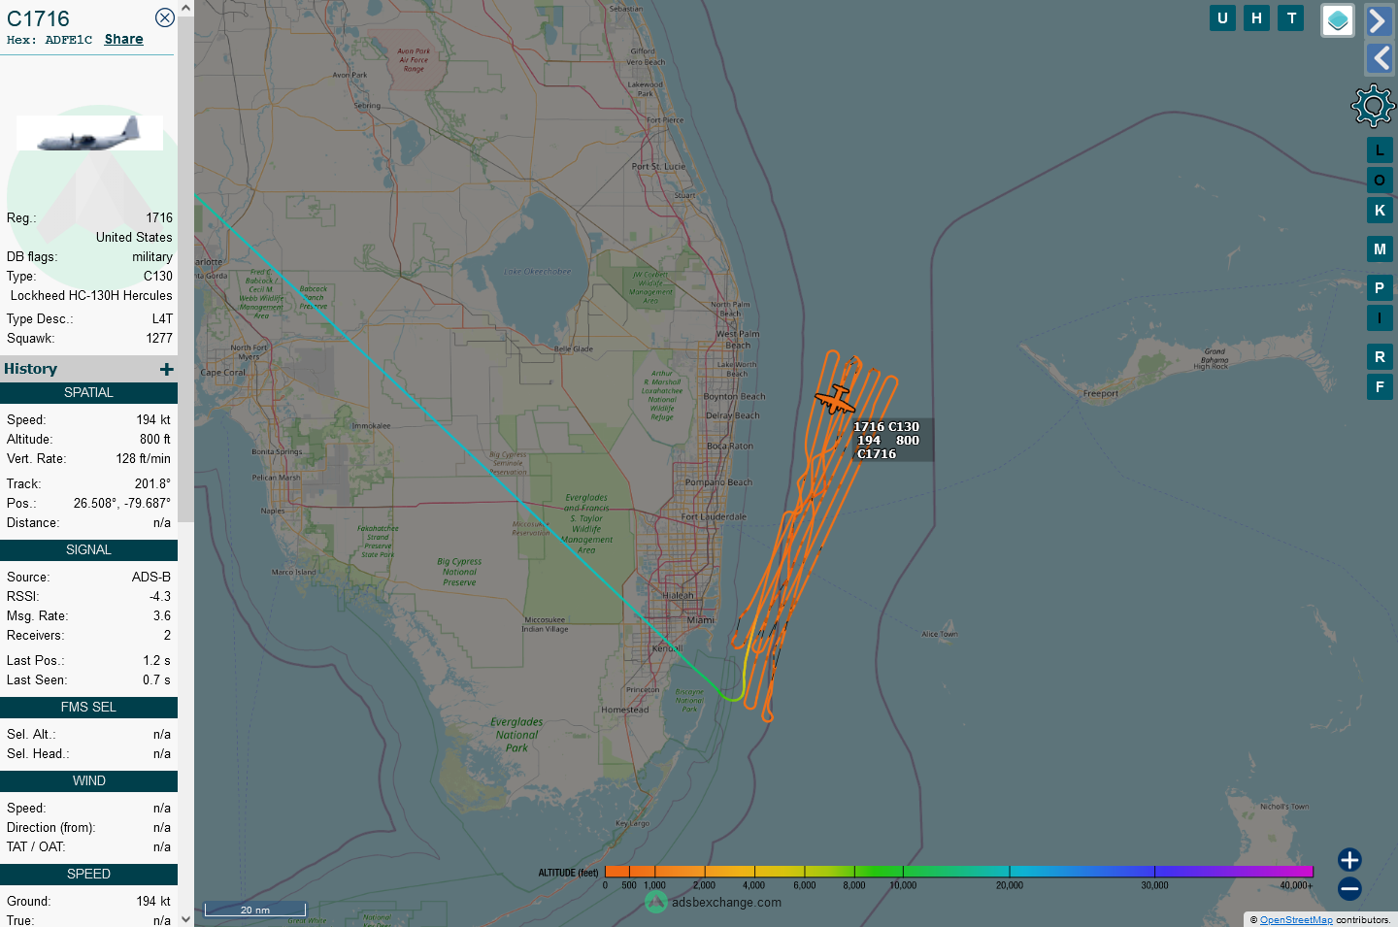1398x927 pixels.
Task: Click the position value 26.508°, -79.687°
Action: (x=122, y=504)
